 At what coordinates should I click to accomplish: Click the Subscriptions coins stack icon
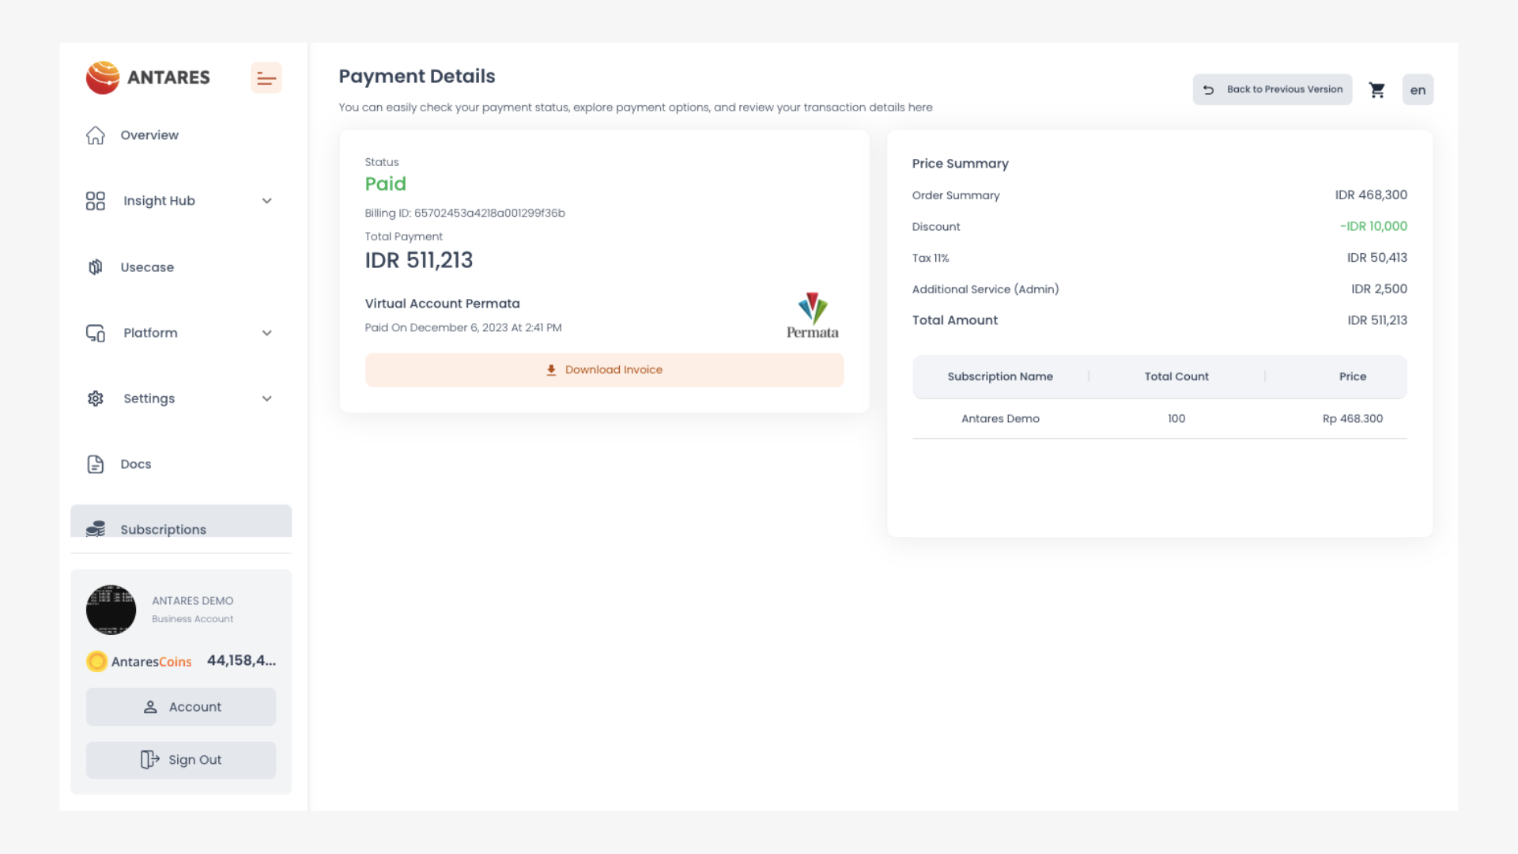pos(96,528)
